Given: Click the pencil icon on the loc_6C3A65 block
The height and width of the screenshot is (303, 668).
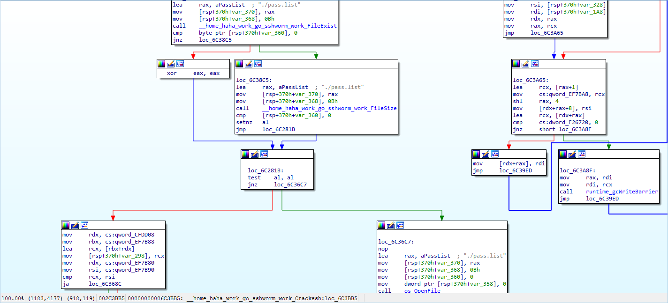Looking at the screenshot, I should [525, 64].
